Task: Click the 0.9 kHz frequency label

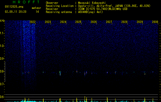Action: (x=2, y=59)
